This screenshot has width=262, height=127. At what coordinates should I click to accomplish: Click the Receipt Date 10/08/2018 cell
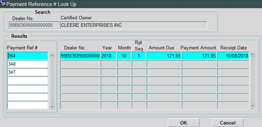233,56
